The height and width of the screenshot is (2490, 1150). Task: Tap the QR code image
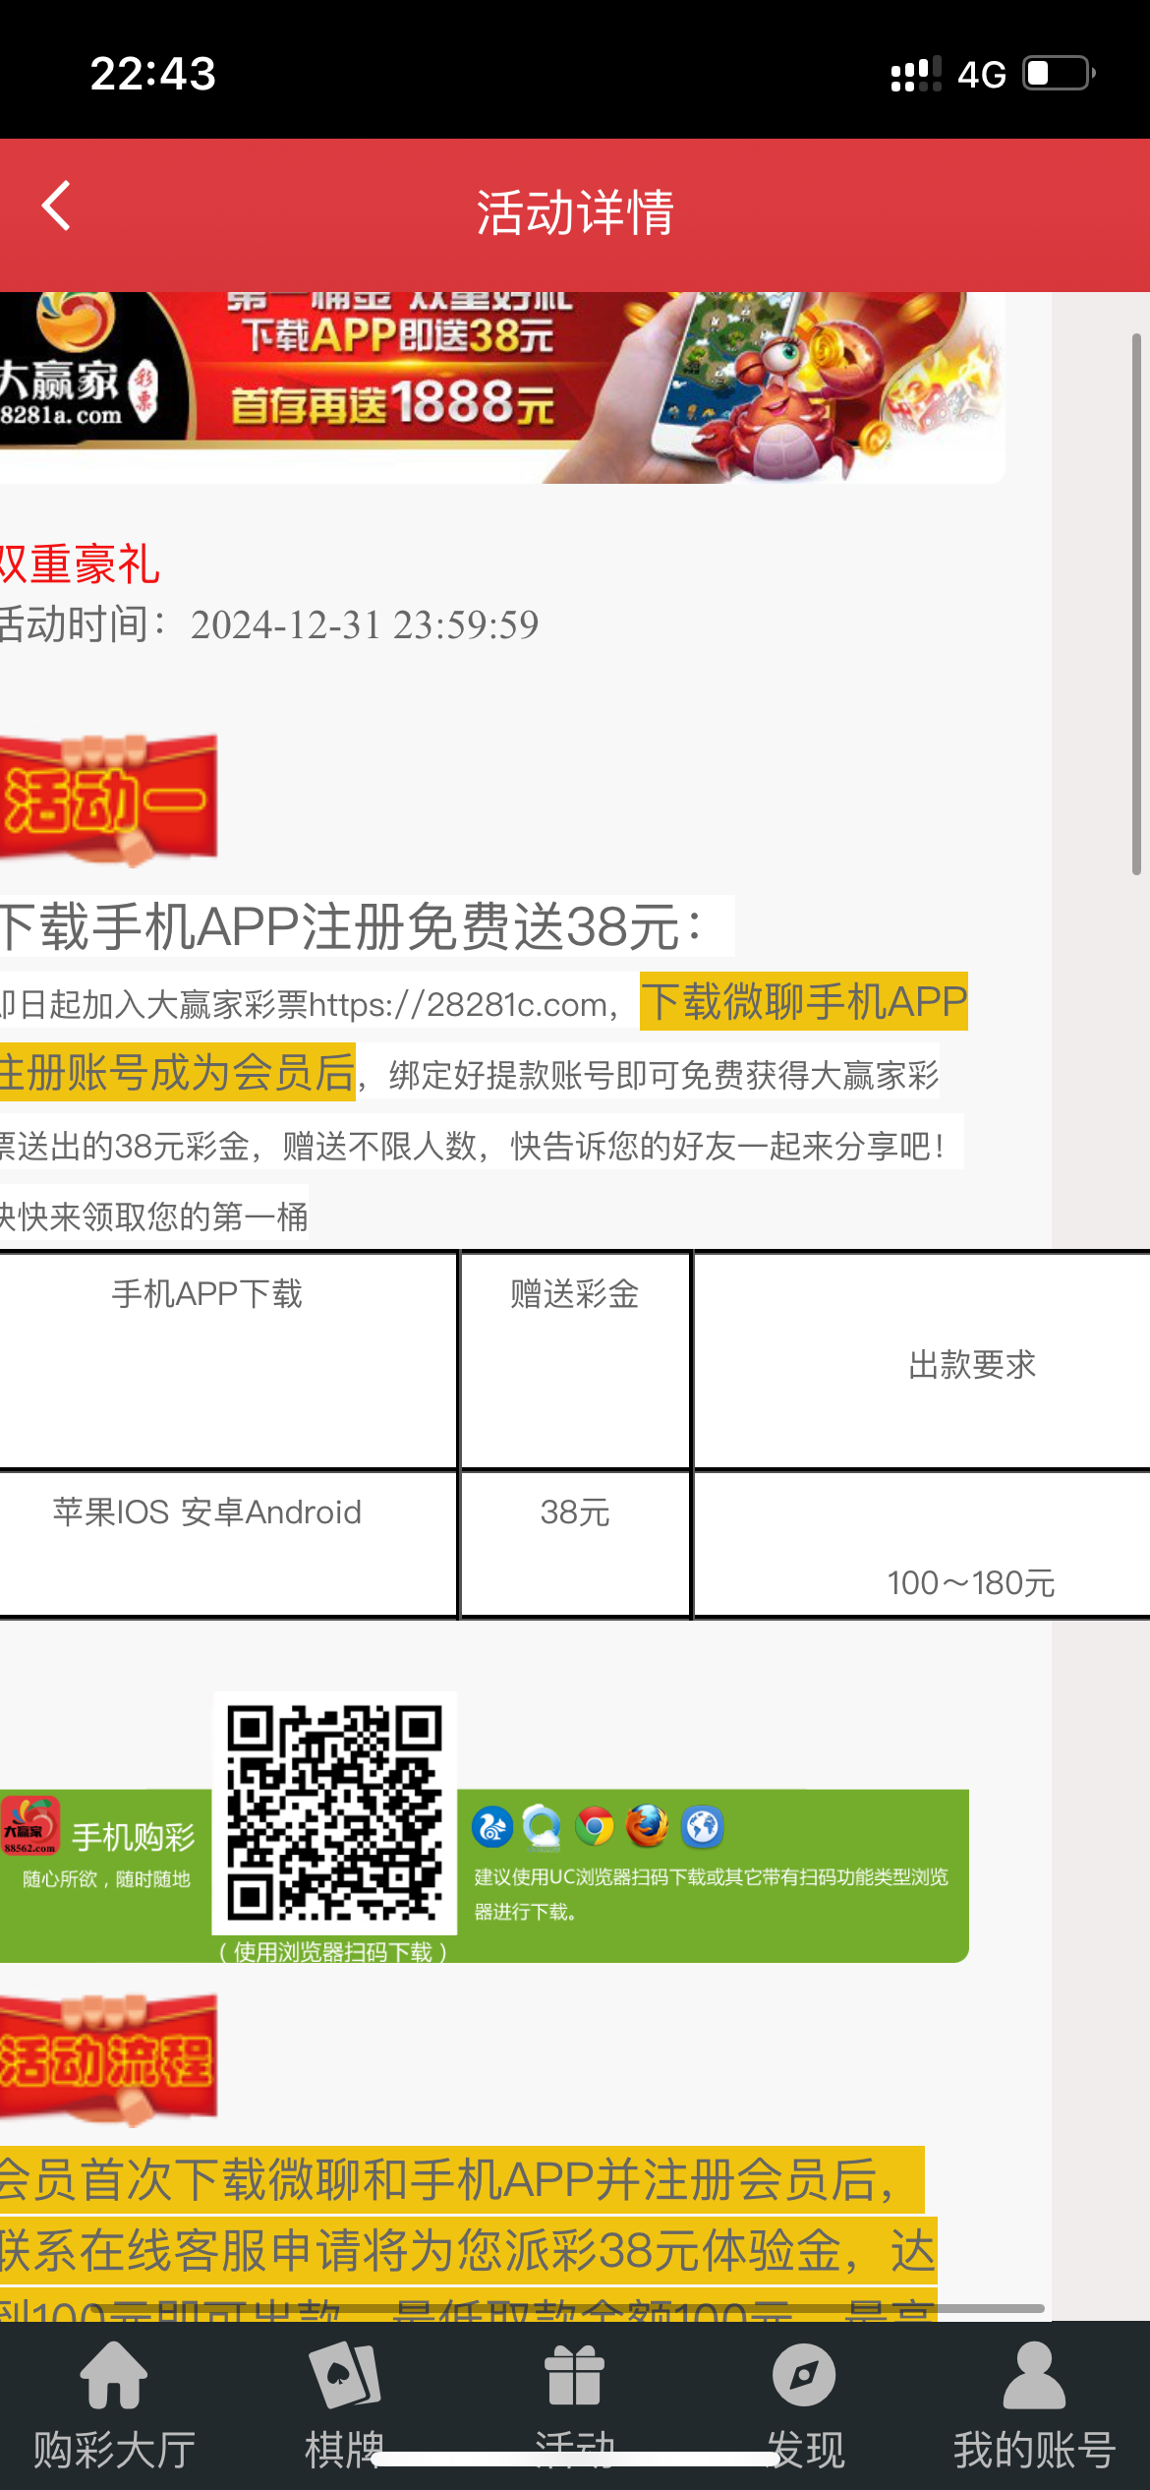[334, 1811]
